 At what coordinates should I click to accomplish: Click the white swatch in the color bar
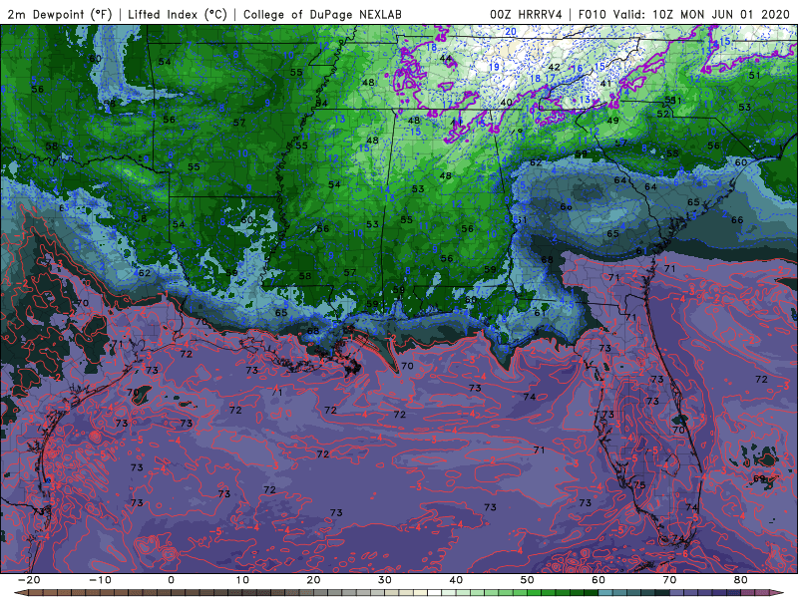tap(434, 593)
